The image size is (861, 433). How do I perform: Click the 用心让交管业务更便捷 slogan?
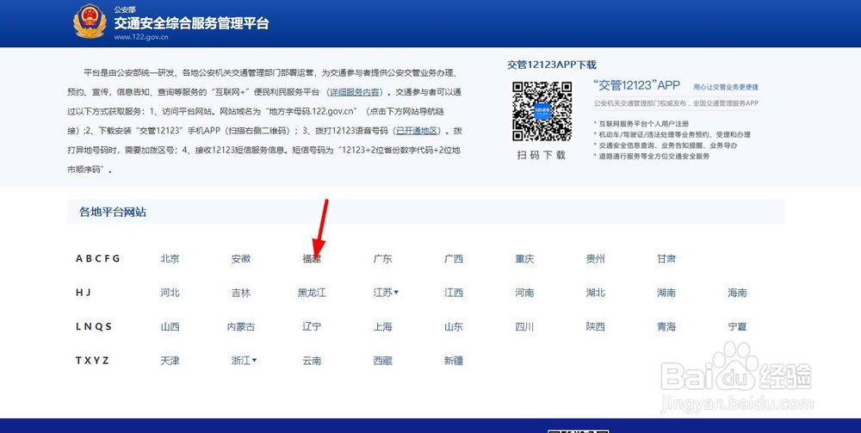[x=725, y=87]
